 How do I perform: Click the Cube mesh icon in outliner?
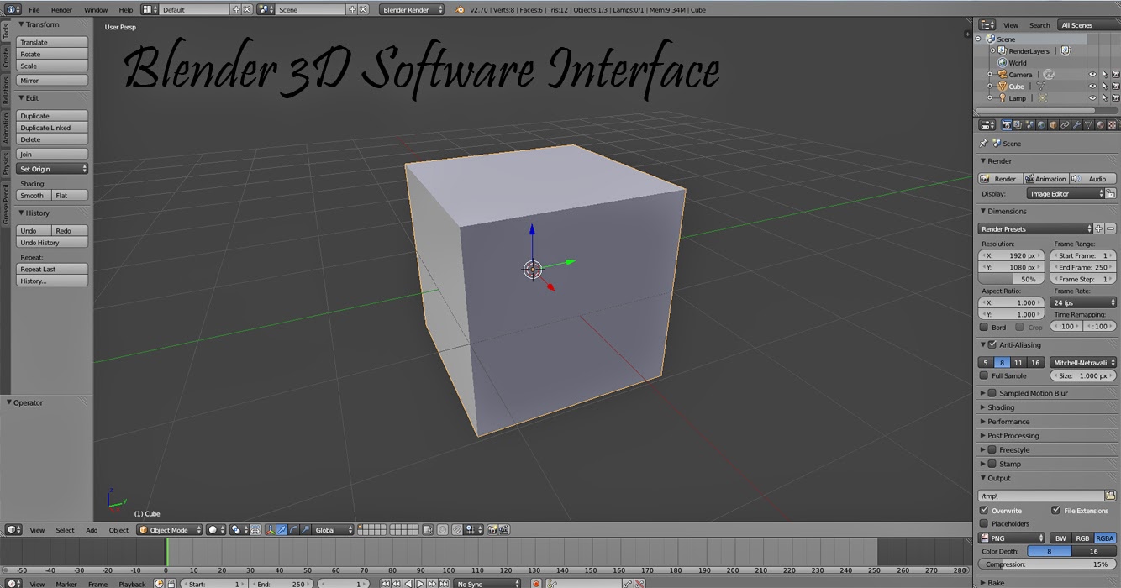(1002, 87)
